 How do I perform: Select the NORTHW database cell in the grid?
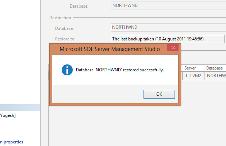click(215, 76)
